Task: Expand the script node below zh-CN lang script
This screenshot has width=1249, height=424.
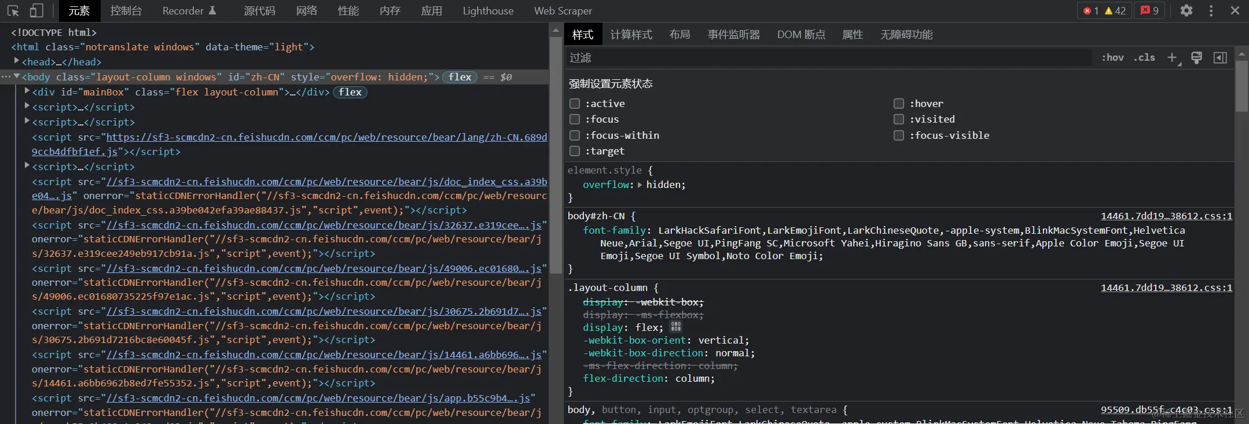Action: click(27, 165)
